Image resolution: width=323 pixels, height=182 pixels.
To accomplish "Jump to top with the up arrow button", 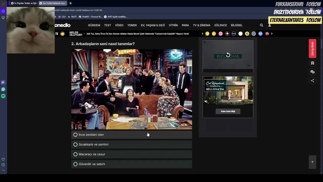I will (312, 162).
